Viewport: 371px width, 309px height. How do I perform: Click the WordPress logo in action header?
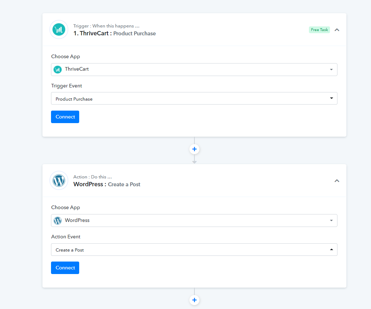59,181
